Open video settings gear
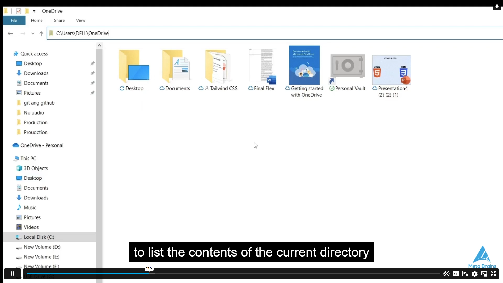The width and height of the screenshot is (503, 283). click(x=475, y=274)
